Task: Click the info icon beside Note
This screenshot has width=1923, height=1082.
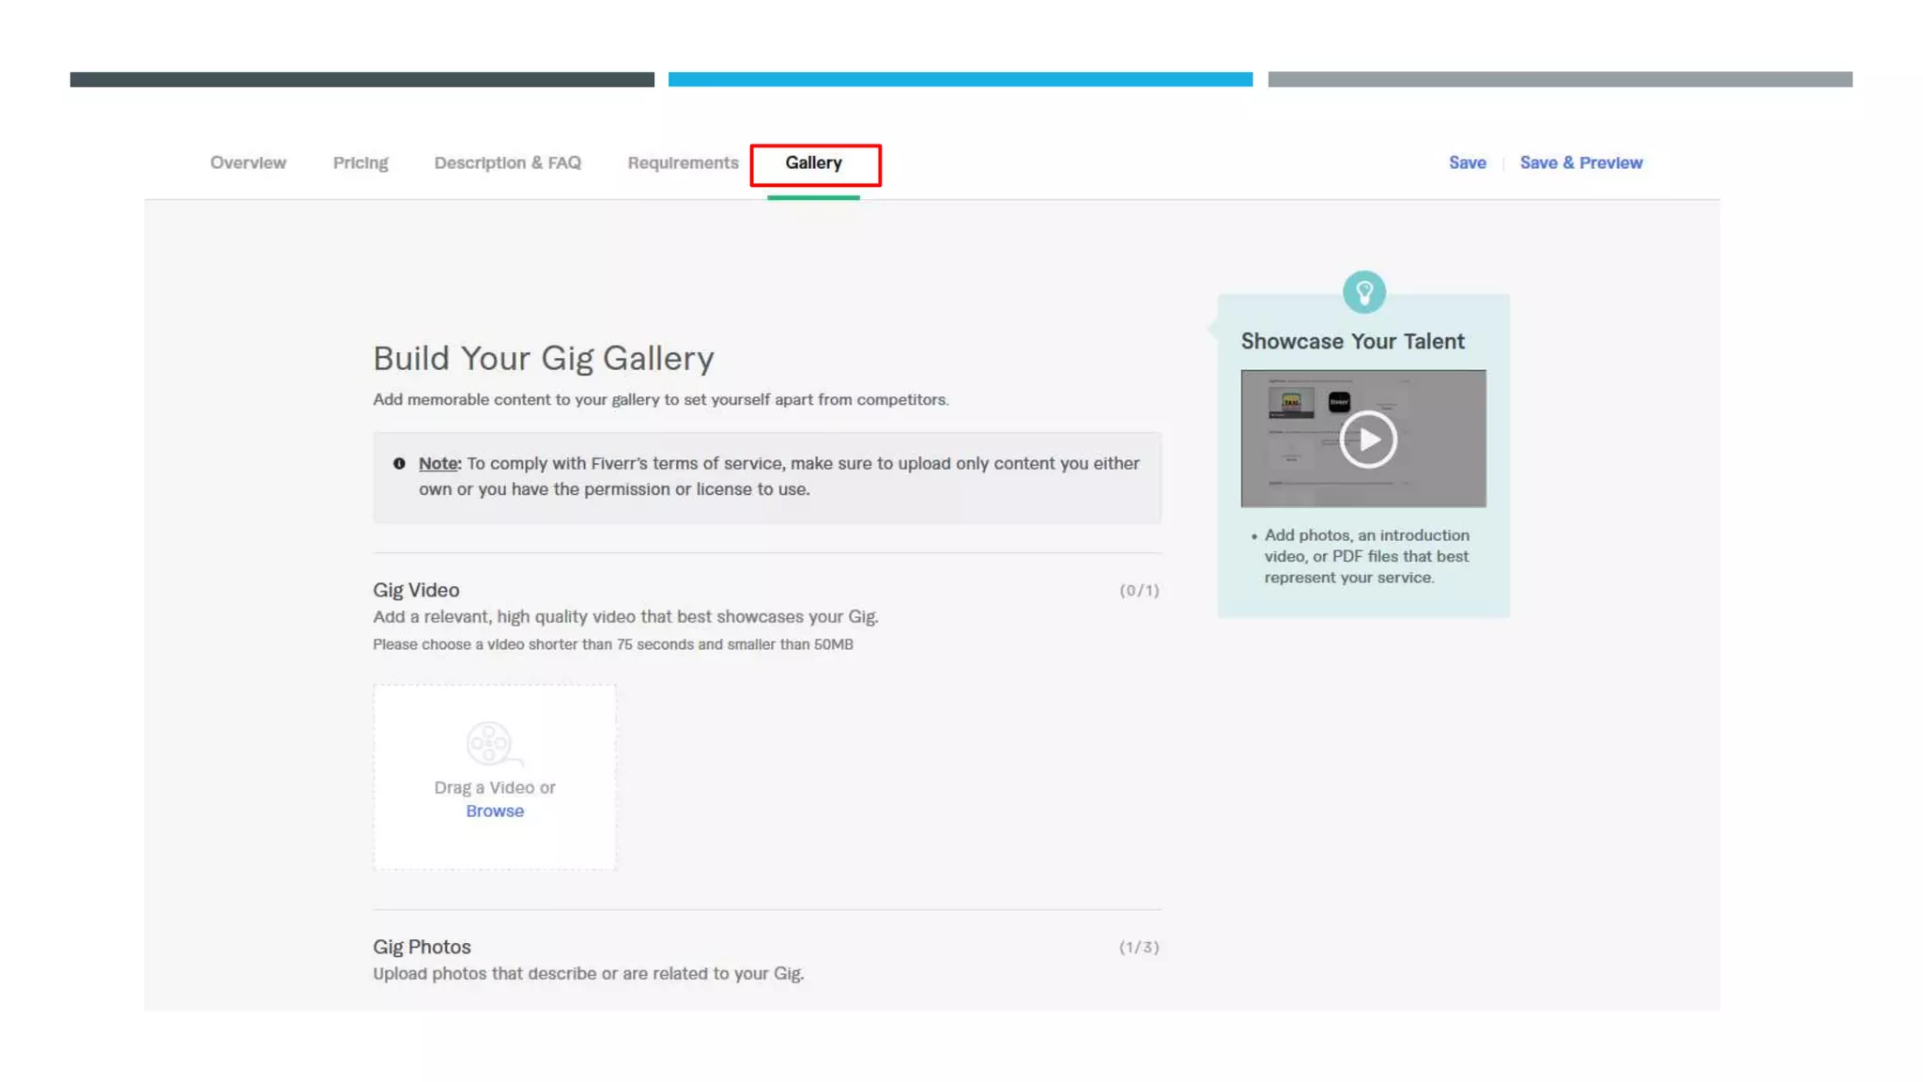Action: point(399,464)
